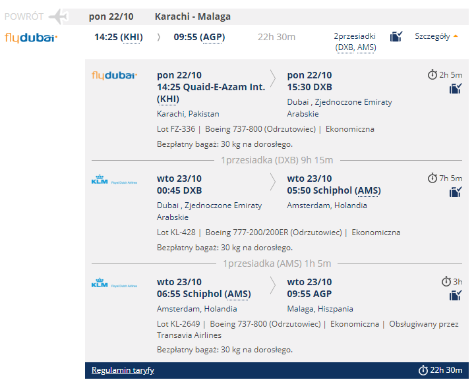Click the POWRÓT airplane icon

59,16
